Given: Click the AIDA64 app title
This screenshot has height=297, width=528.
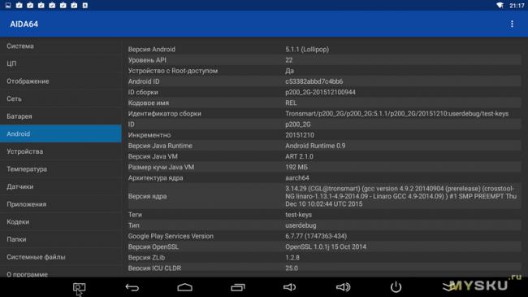Looking at the screenshot, I should (24, 24).
